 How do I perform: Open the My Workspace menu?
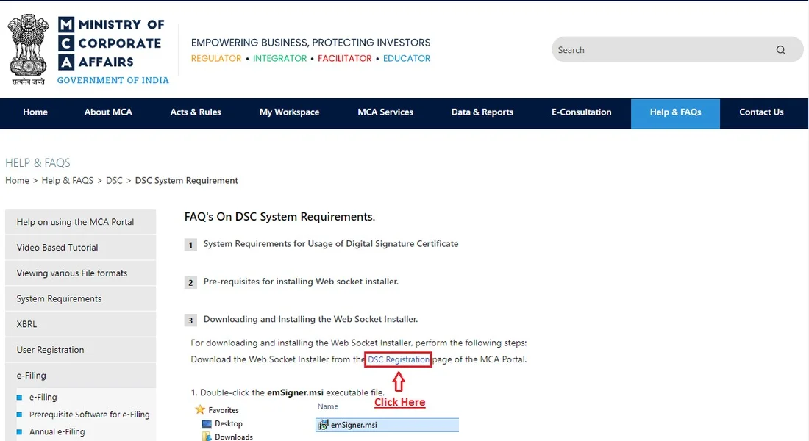290,112
